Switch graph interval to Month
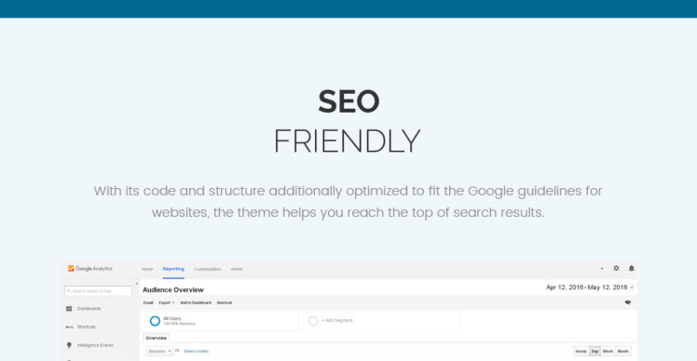This screenshot has height=361, width=697. pyautogui.click(x=623, y=352)
